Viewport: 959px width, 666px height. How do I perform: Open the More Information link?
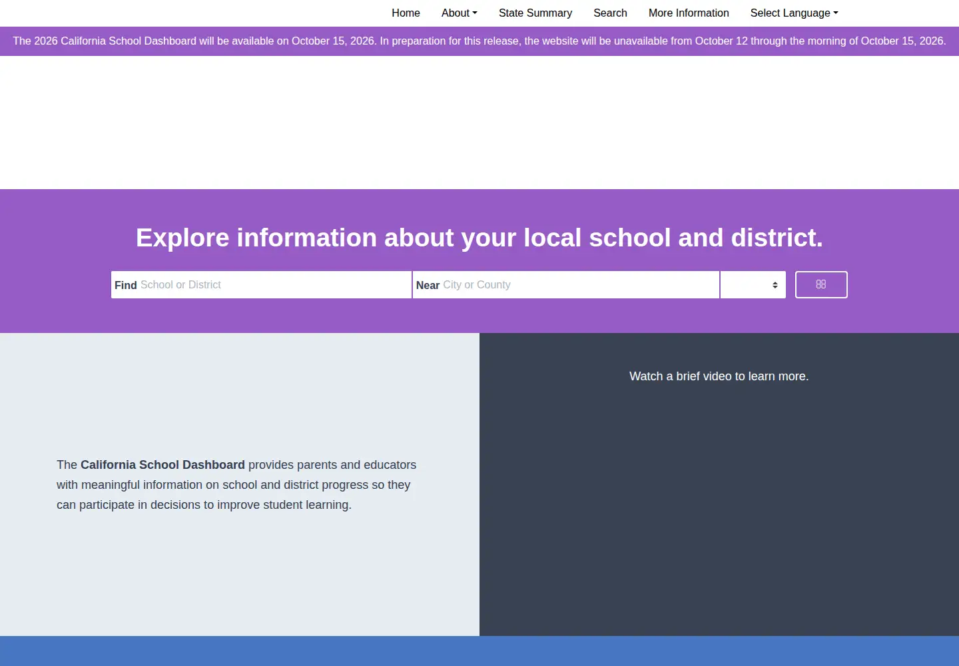coord(689,13)
